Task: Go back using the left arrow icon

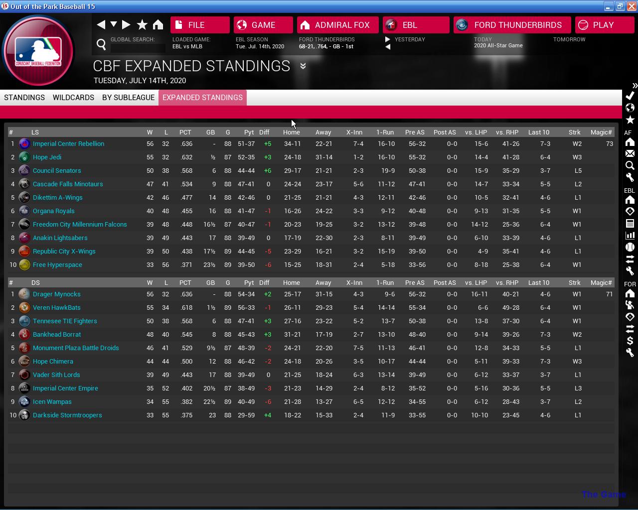Action: tap(101, 25)
